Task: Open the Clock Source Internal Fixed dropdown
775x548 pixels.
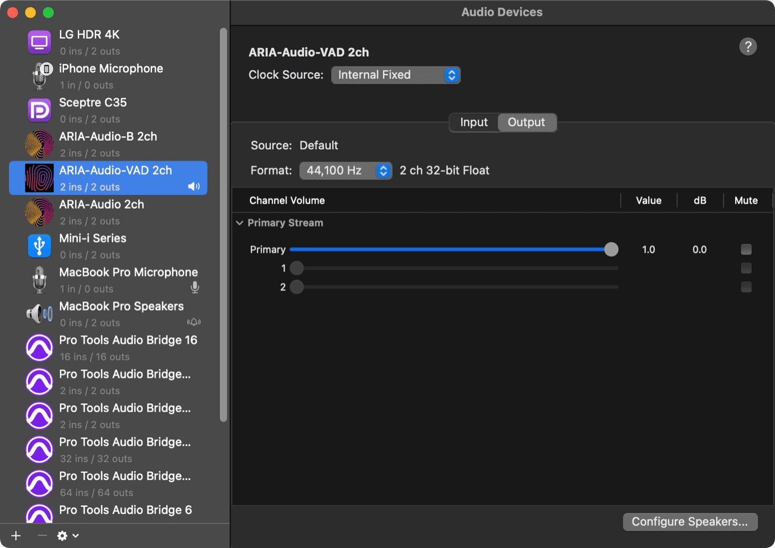Action: (396, 75)
